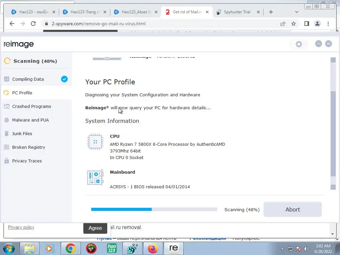Image resolution: width=340 pixels, height=255 pixels.
Task: Click the Compiling Data chart icon
Action: coord(7,79)
